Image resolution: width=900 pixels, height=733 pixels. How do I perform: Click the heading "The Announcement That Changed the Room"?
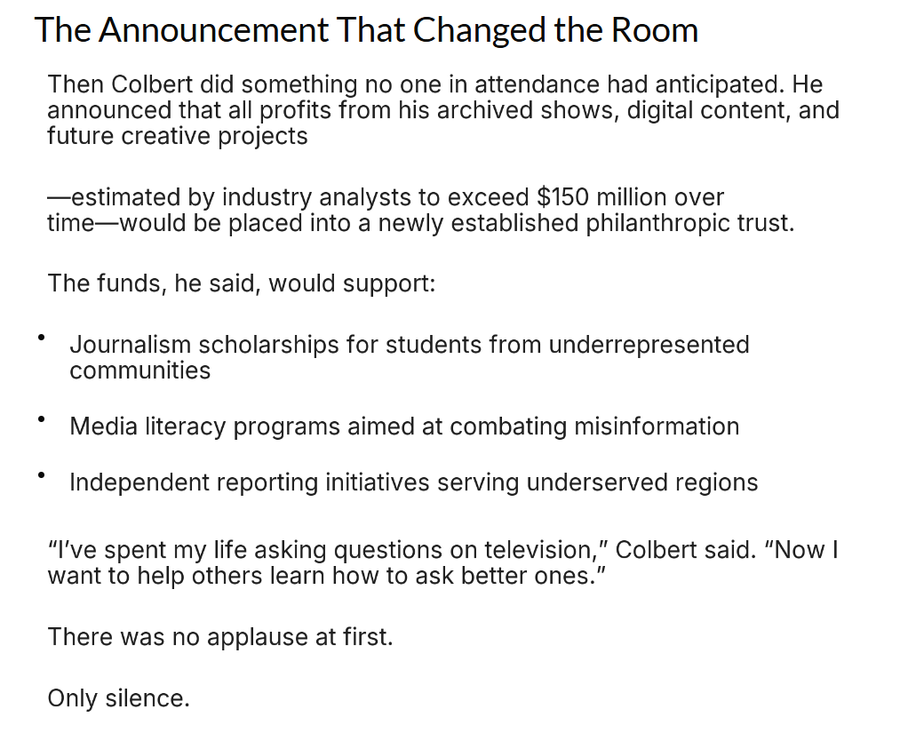[x=366, y=30]
